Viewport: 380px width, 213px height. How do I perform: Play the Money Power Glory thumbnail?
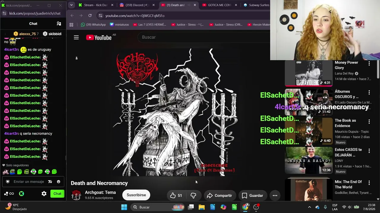(x=309, y=73)
